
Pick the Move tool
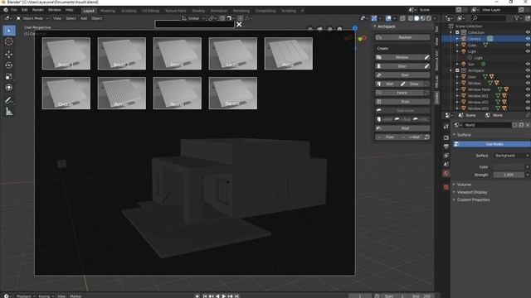[9, 54]
